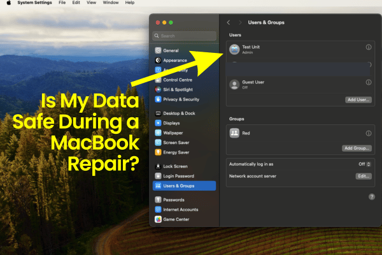Go forward with the right chevron
This screenshot has width=382, height=255.
[x=240, y=22]
